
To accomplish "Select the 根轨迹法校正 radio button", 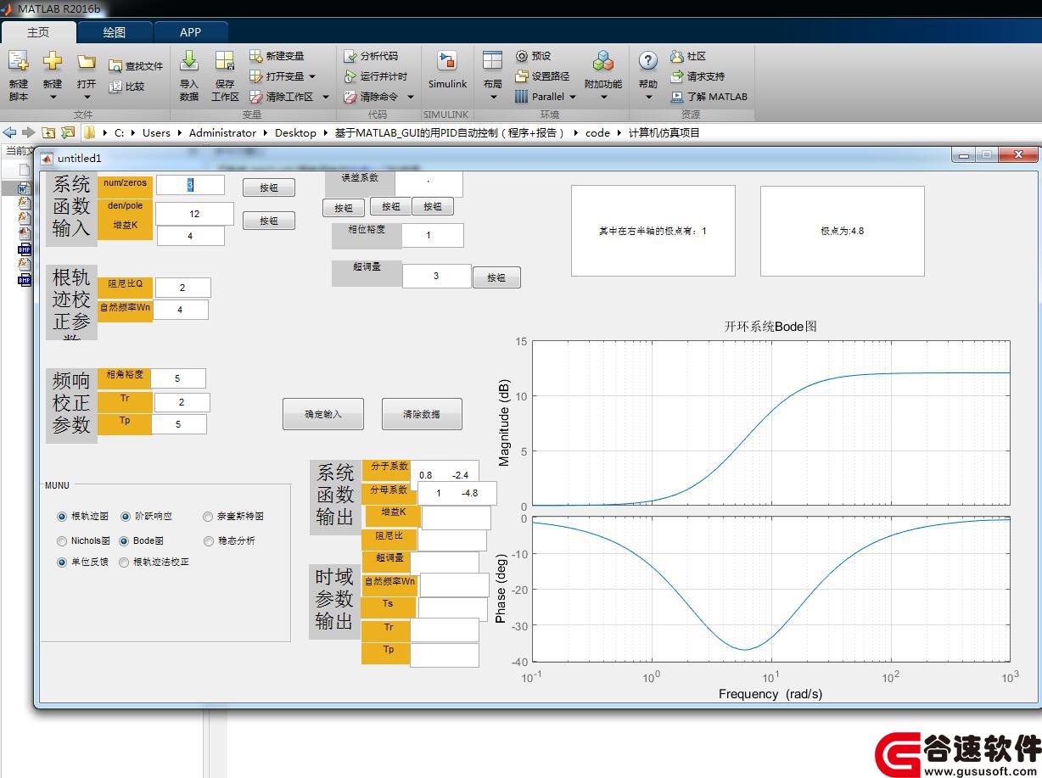I will pyautogui.click(x=124, y=562).
